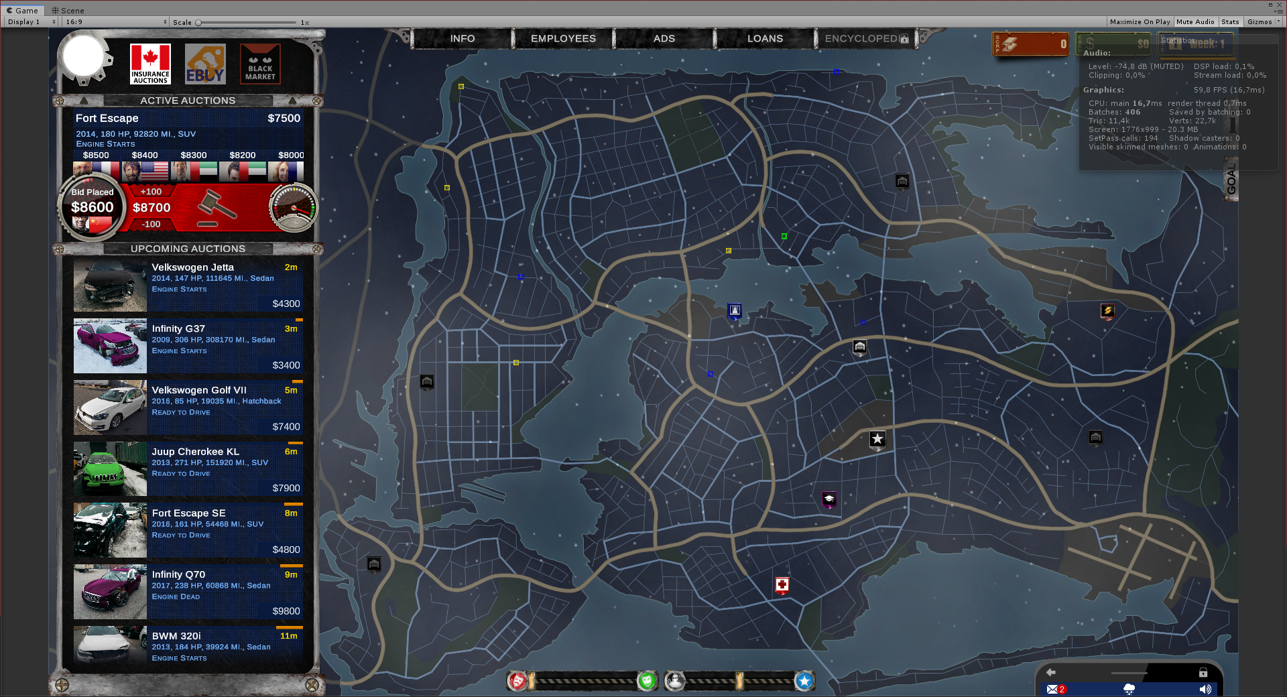1287x697 pixels.
Task: Open the Black Market icon
Action: [x=260, y=64]
